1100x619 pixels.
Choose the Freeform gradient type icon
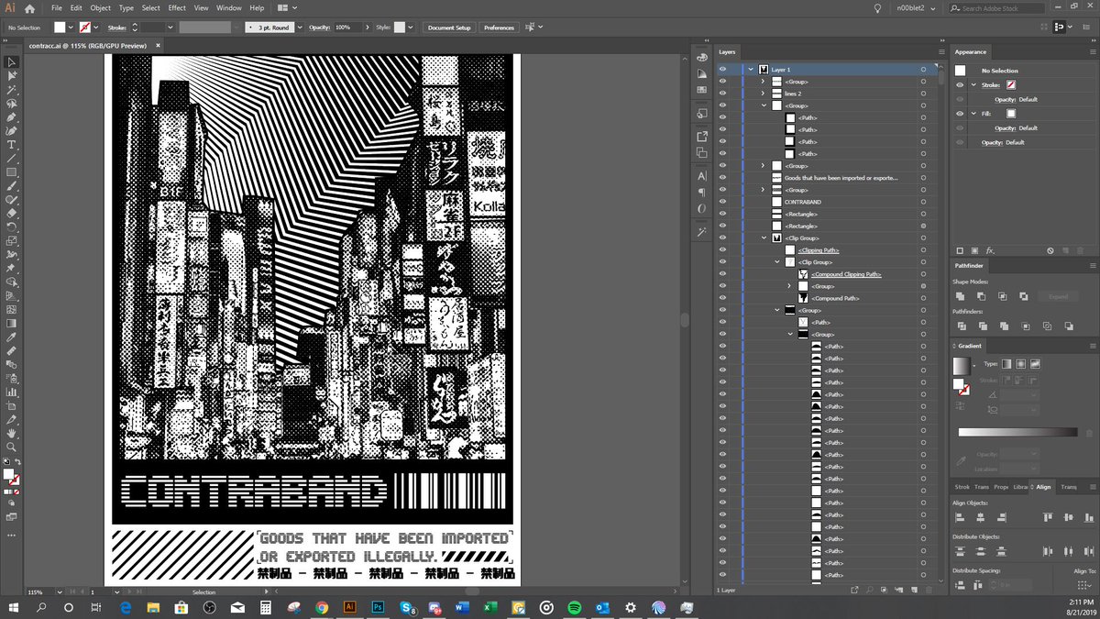coord(1033,364)
